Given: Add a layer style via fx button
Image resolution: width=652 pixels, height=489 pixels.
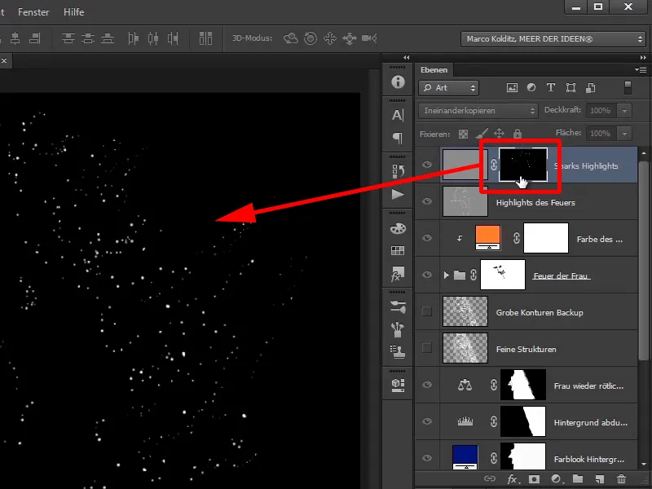Looking at the screenshot, I should point(513,479).
